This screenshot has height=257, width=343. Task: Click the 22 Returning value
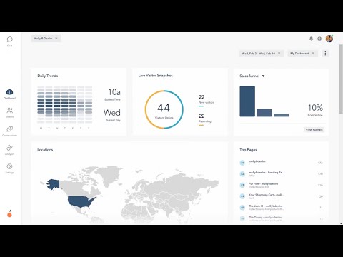pos(202,116)
